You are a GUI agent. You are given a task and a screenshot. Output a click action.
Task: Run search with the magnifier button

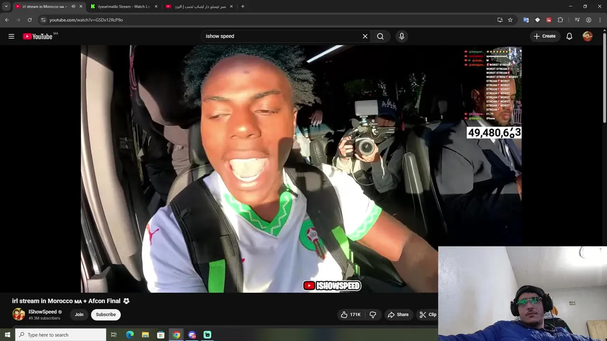tap(380, 36)
